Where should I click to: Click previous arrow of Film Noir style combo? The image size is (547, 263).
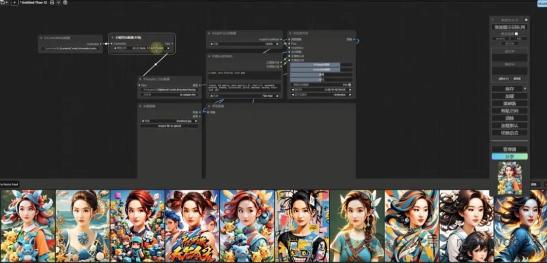[x=212, y=96]
